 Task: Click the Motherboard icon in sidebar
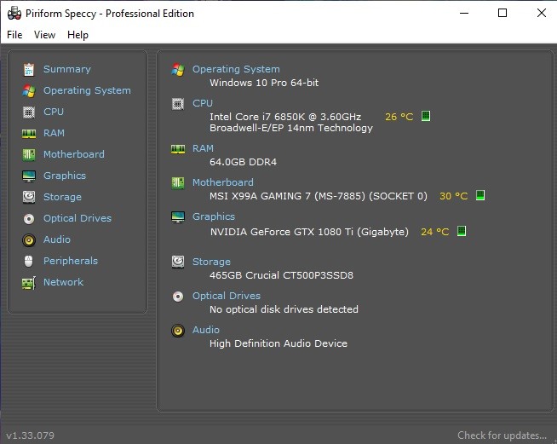tap(29, 154)
